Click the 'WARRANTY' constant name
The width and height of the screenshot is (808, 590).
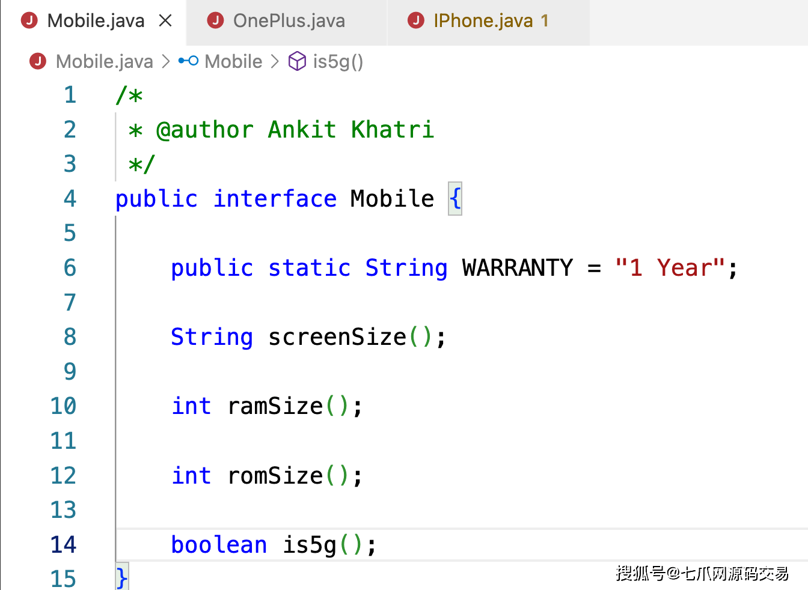517,268
